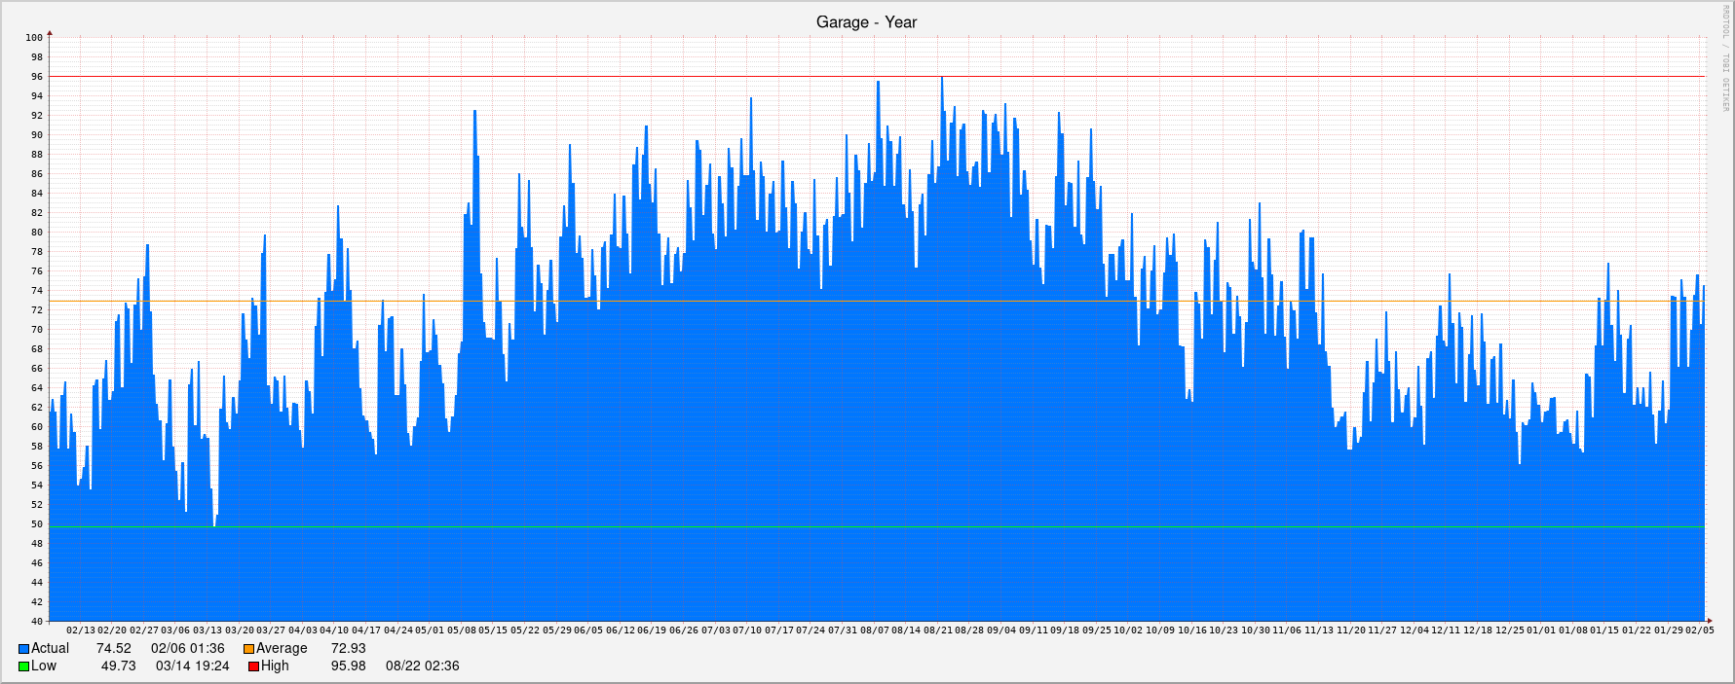Image resolution: width=1735 pixels, height=684 pixels.
Task: Click the High timestamp 08/22 02:36
Action: 422,666
